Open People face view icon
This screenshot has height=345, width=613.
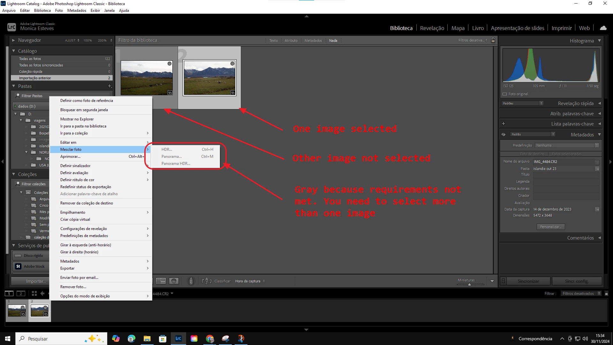[x=174, y=281]
